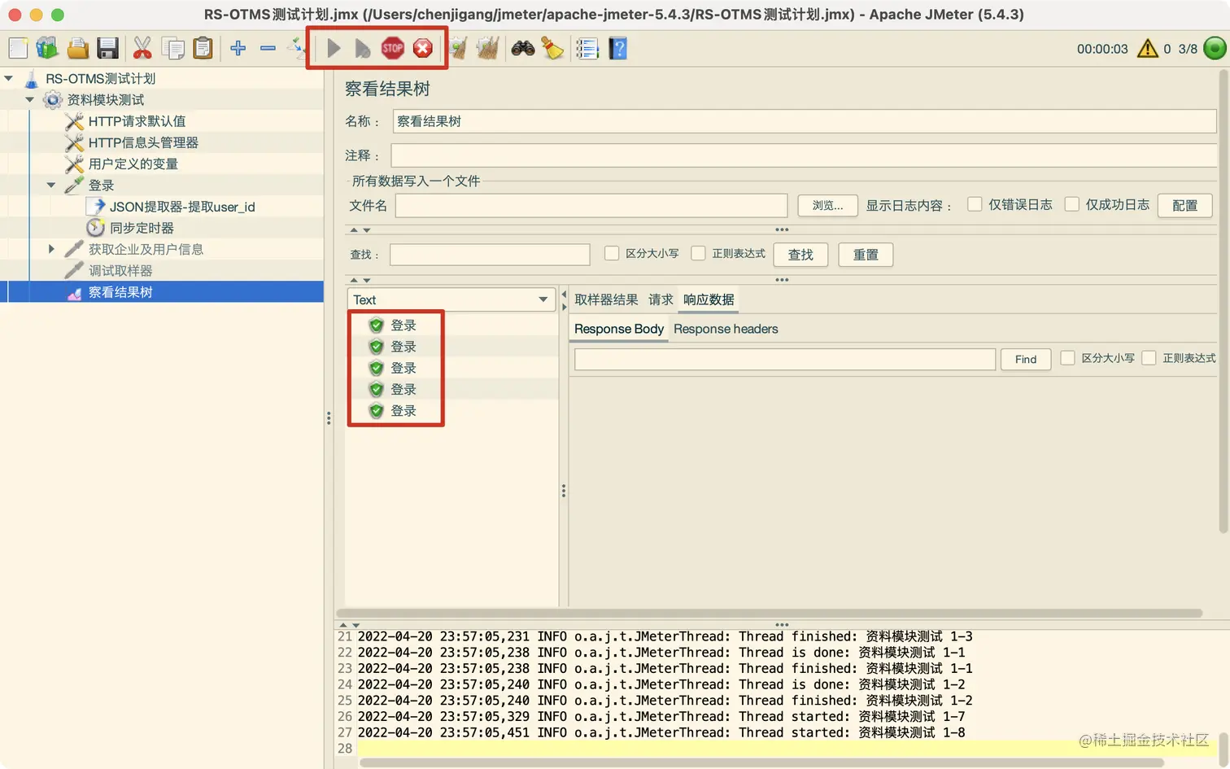The width and height of the screenshot is (1230, 769).
Task: Click the warning triangle log icon
Action: click(x=1147, y=49)
